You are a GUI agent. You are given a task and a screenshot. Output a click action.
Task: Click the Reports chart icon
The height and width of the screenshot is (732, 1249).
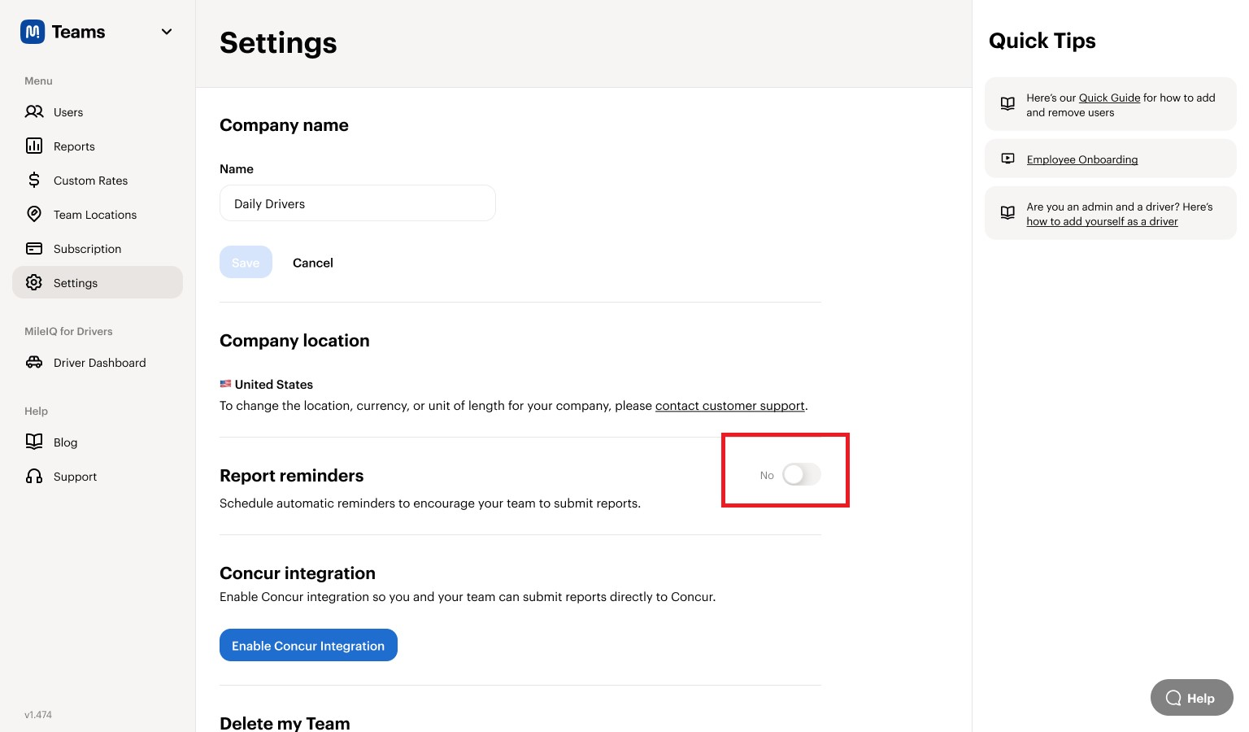click(x=34, y=146)
